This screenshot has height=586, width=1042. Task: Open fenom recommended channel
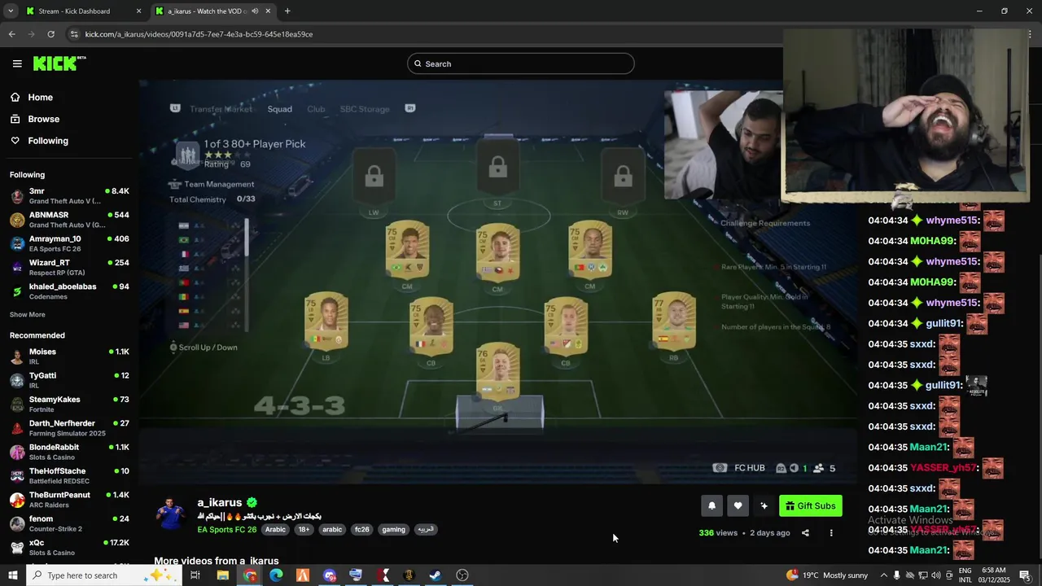coord(68,523)
